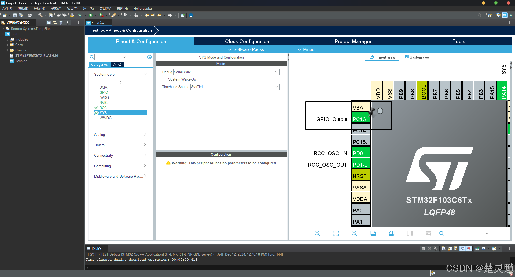Open the 文件(F) menu
This screenshot has height=277, width=515.
tap(7, 8)
